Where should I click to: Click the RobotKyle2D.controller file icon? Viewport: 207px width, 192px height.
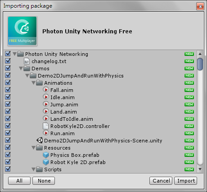45,126
